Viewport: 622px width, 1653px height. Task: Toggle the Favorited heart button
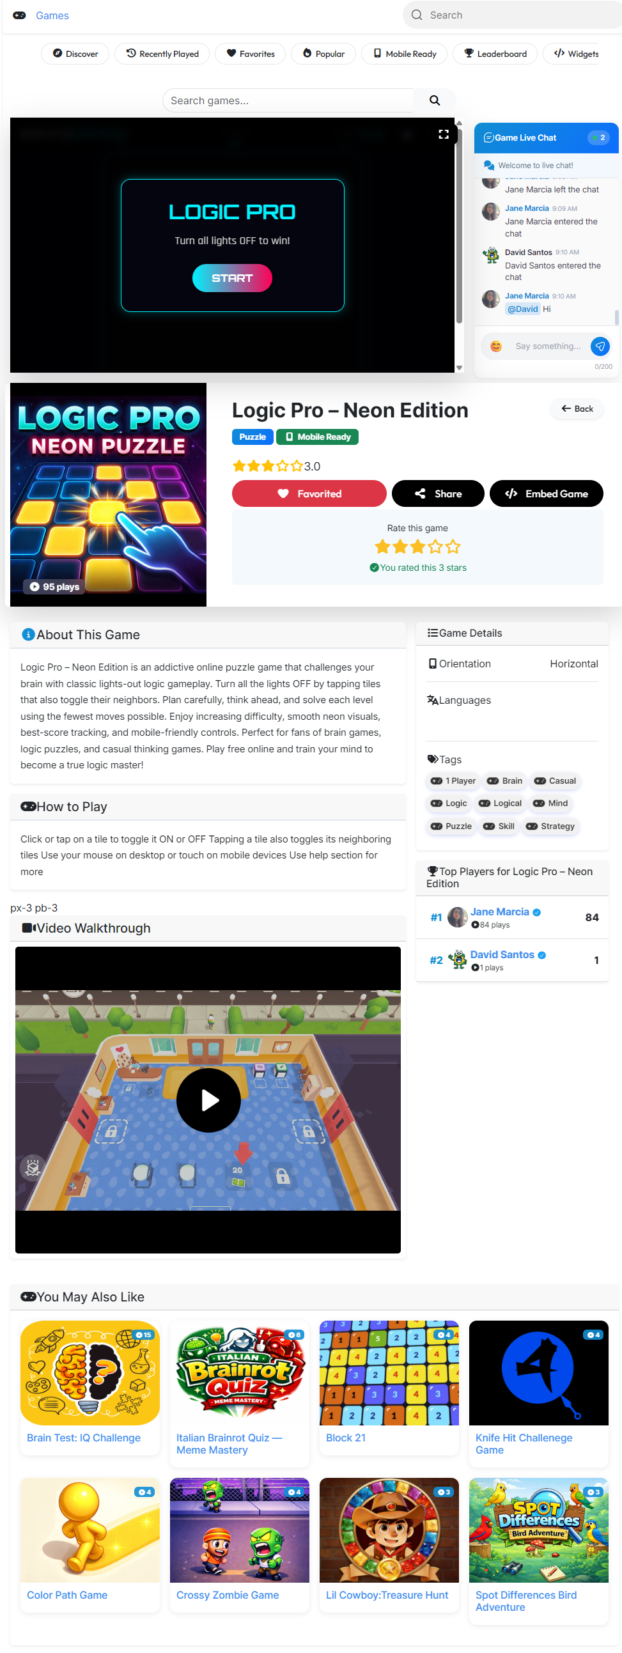pos(309,493)
